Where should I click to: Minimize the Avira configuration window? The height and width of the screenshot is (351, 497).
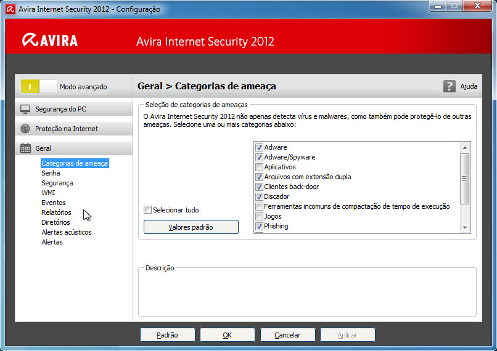click(x=438, y=6)
